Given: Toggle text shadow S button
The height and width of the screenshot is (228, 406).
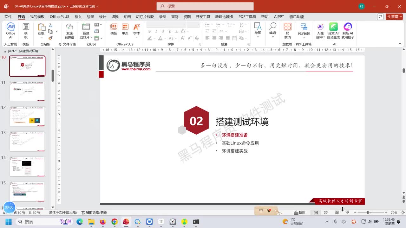Looking at the screenshot, I should 169,31.
